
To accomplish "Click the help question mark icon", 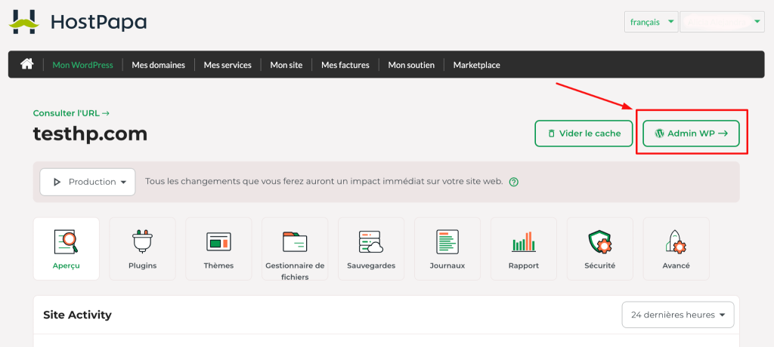I will point(514,182).
